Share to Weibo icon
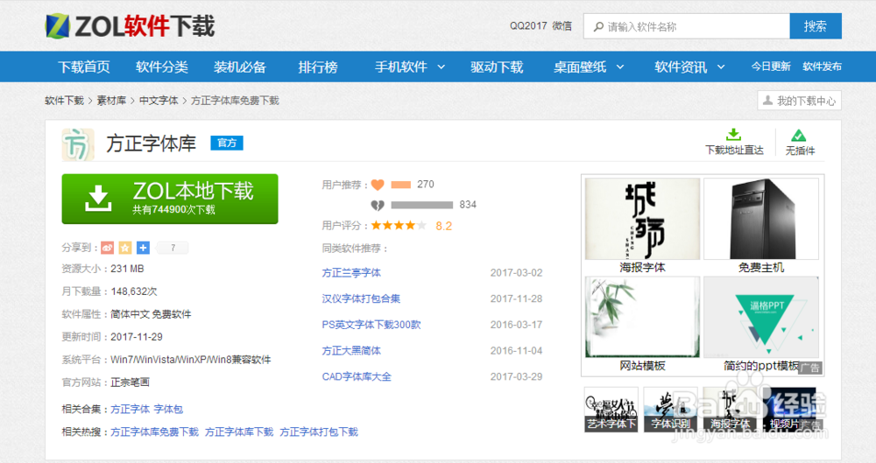This screenshot has width=876, height=463. point(108,248)
